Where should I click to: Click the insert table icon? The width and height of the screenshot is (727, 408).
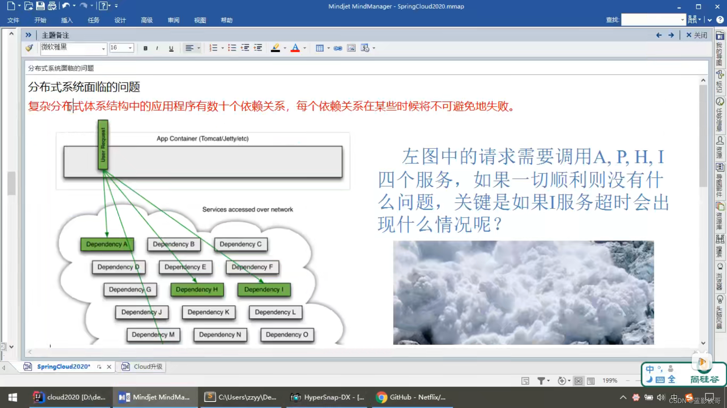[x=320, y=48]
